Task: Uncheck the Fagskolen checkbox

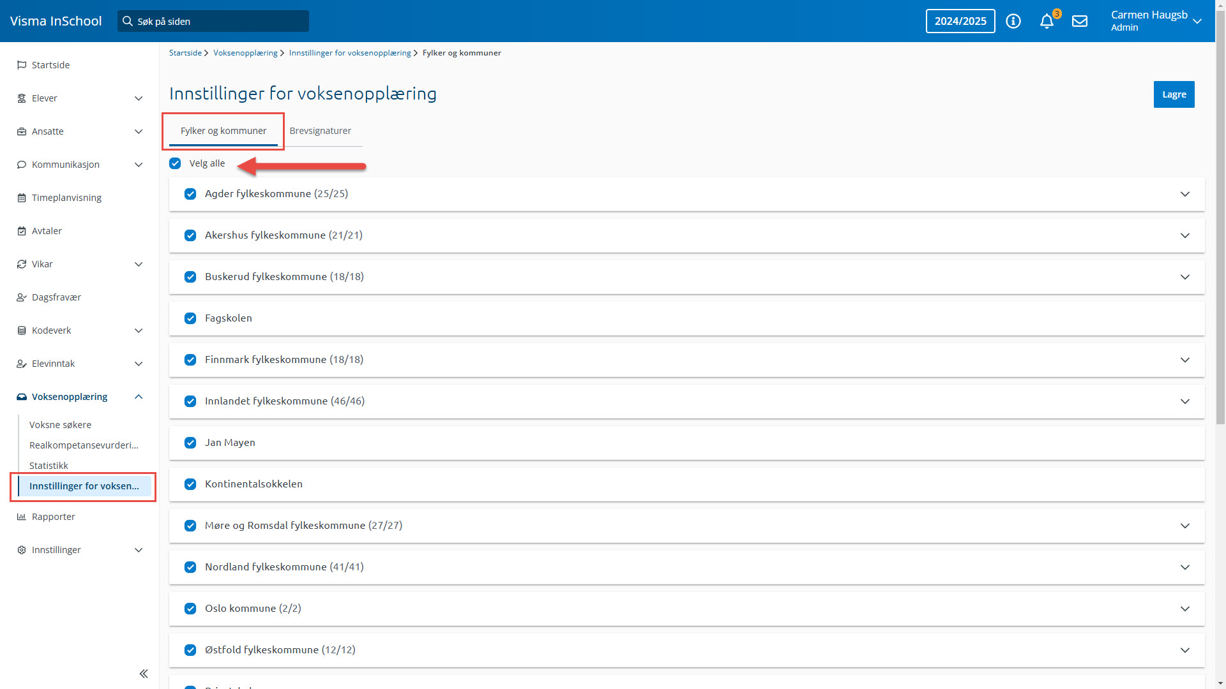Action: tap(190, 318)
